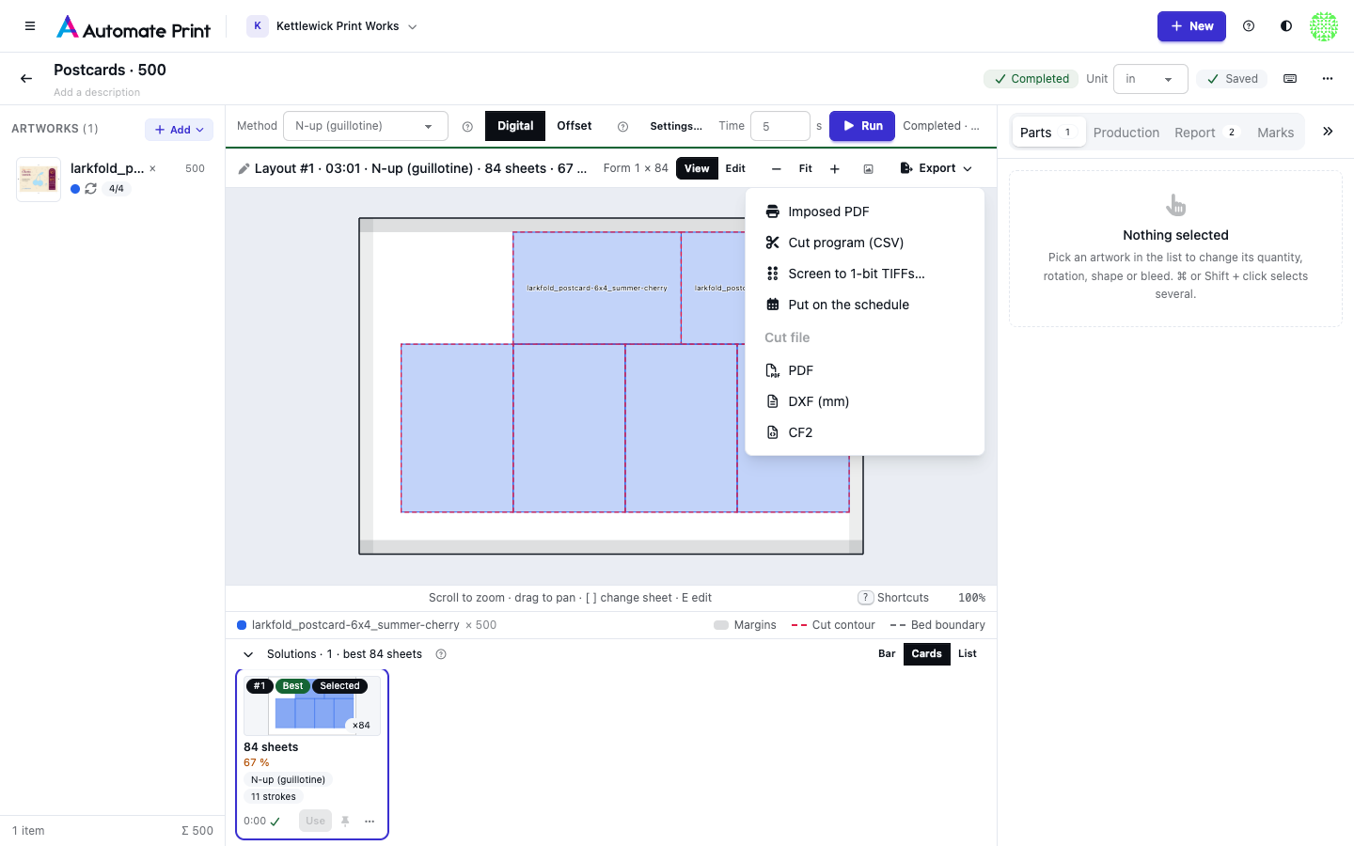The width and height of the screenshot is (1354, 846).
Task: Show solutions as List view
Action: [968, 654]
